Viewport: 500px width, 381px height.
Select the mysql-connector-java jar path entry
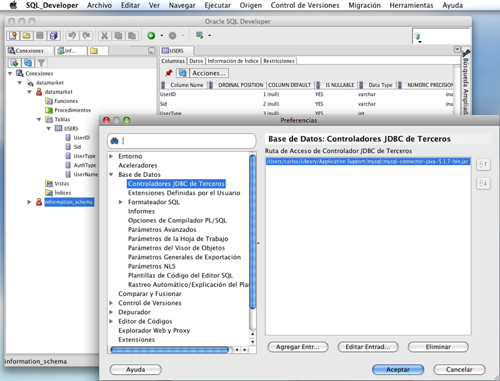click(367, 162)
